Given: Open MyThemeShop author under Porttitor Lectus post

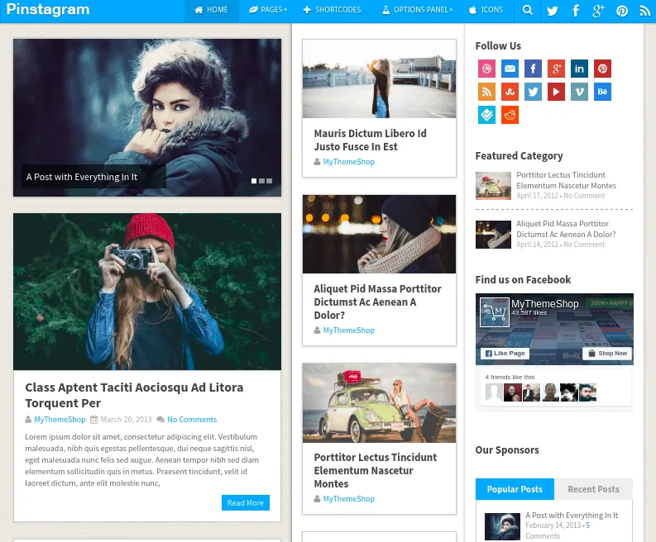Looking at the screenshot, I should (x=349, y=498).
